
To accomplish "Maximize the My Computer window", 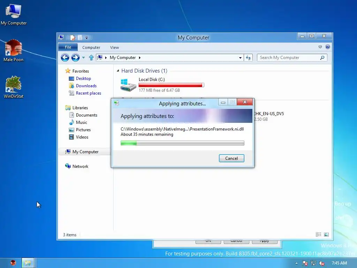I will coord(312,36).
